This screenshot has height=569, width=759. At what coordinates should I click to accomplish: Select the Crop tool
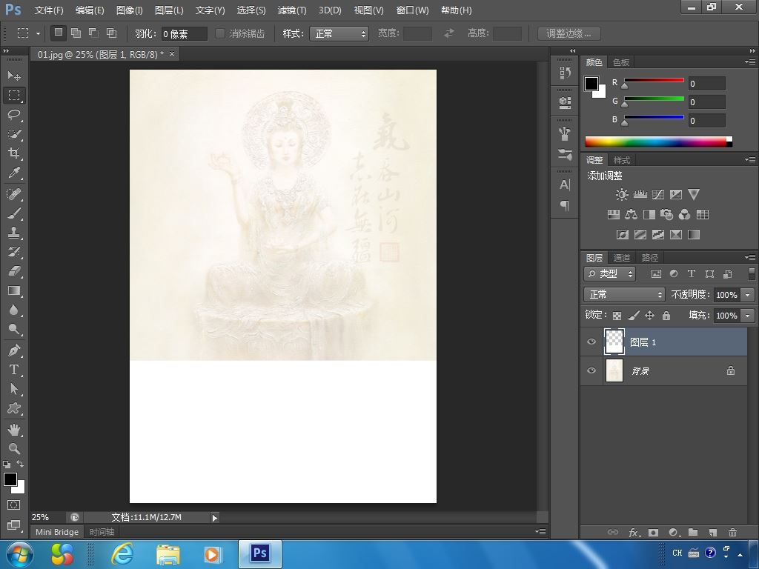(14, 153)
